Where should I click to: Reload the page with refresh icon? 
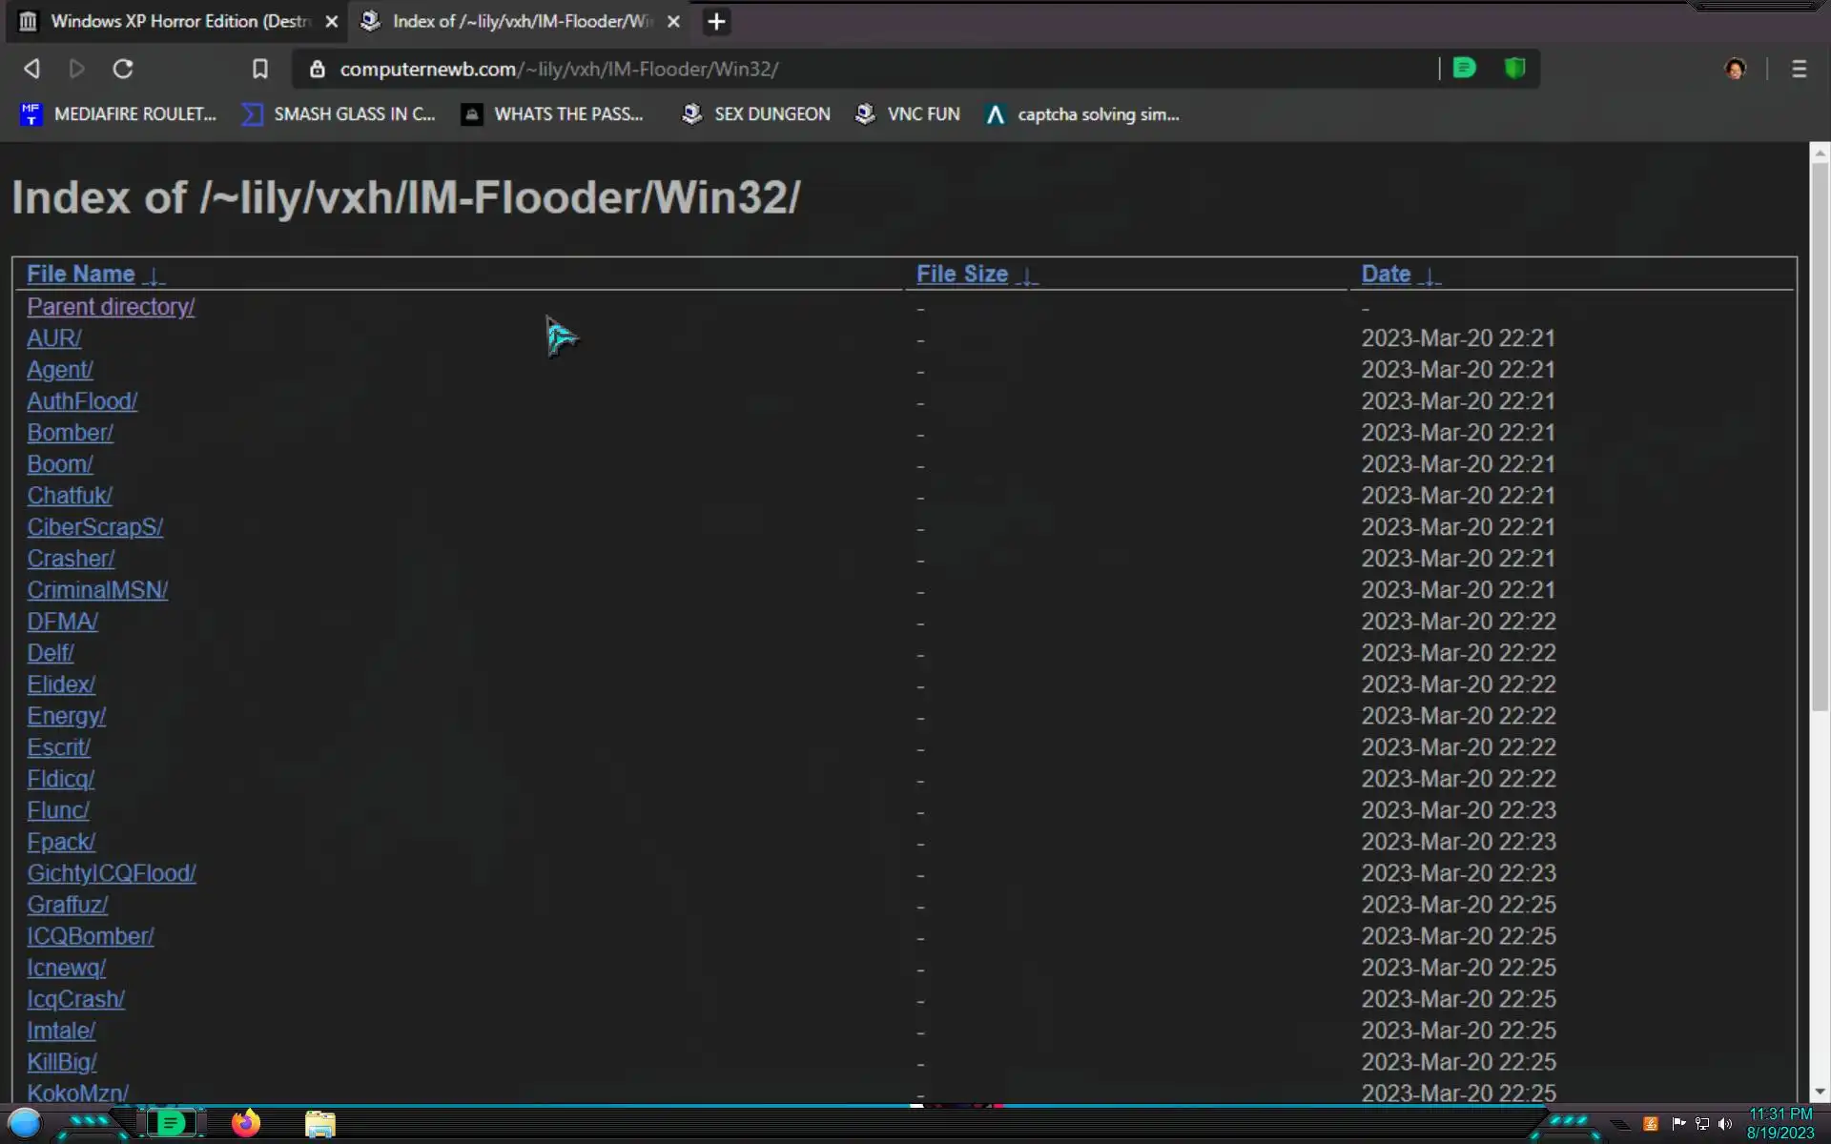[x=123, y=69]
